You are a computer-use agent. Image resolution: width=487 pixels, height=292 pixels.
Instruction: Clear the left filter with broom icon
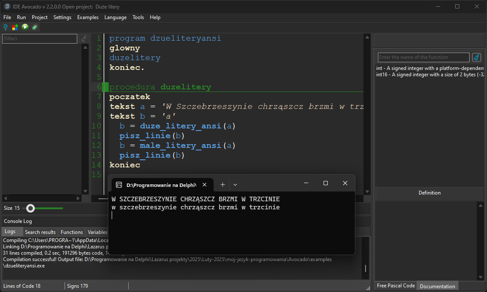pos(84,39)
